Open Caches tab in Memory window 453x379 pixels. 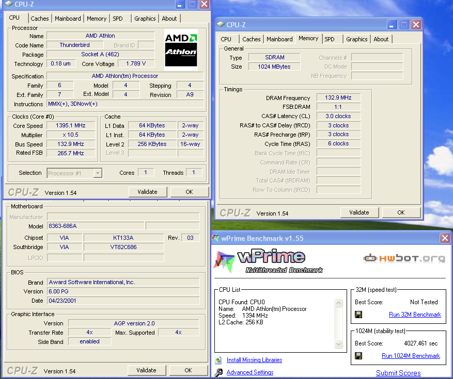click(x=252, y=39)
